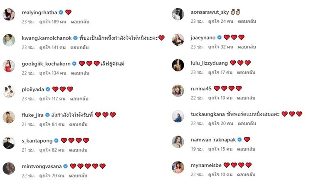Click verified badge beside s_kantapong
The image size is (316, 183).
coord(56,141)
